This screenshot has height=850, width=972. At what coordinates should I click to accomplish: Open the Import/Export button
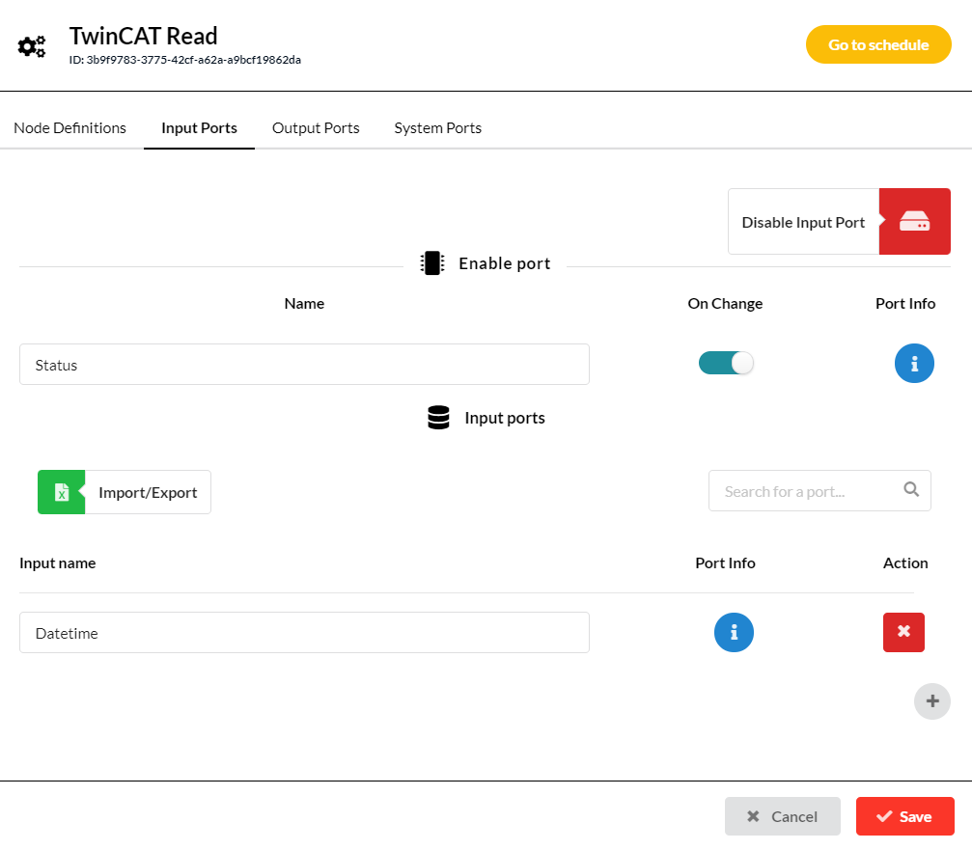[124, 492]
